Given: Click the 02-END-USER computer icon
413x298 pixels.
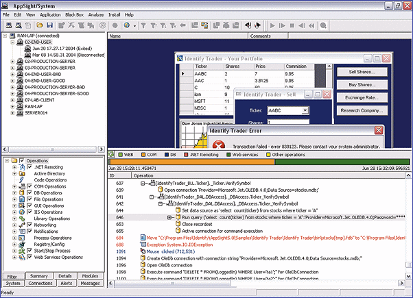Looking at the screenshot, I should (20, 42).
